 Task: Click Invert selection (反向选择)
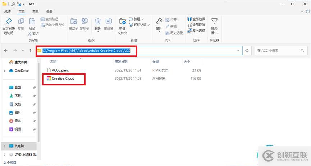point(196,31)
